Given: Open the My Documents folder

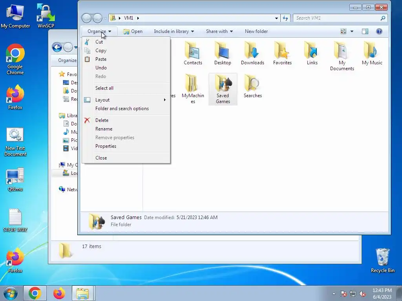Looking at the screenshot, I should [x=342, y=56].
